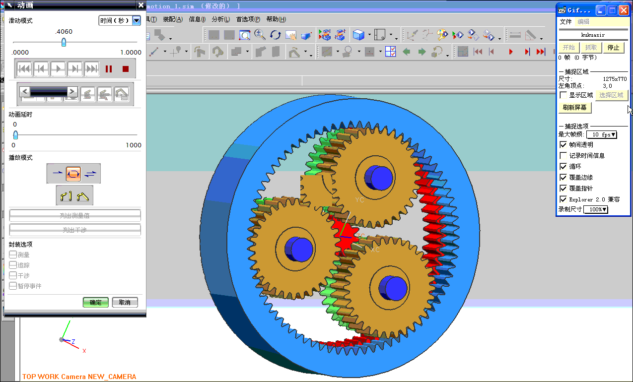633x382 pixels.
Task: Select play-once playback mode arrow
Action: (x=58, y=173)
